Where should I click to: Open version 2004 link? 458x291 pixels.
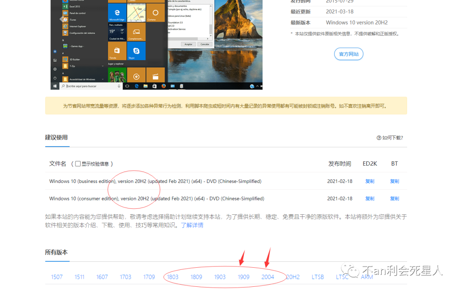coord(268,277)
